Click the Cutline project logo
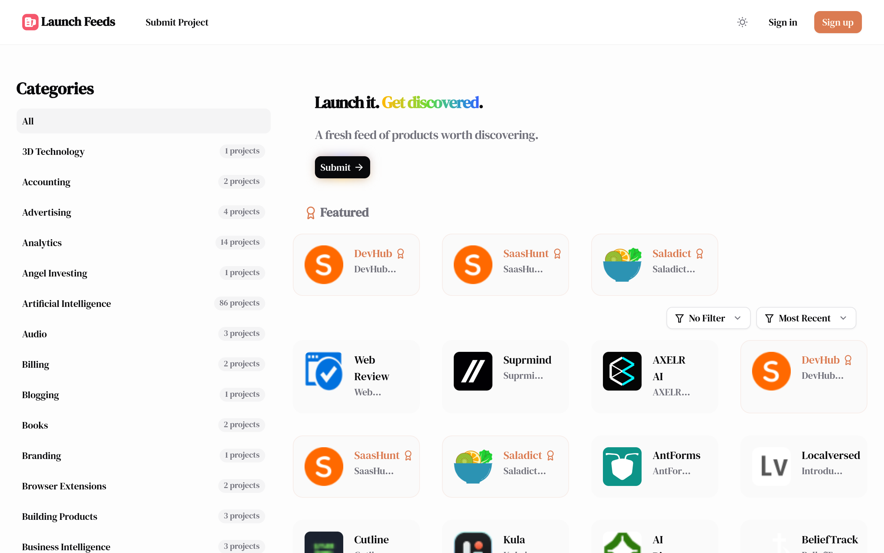 324,542
